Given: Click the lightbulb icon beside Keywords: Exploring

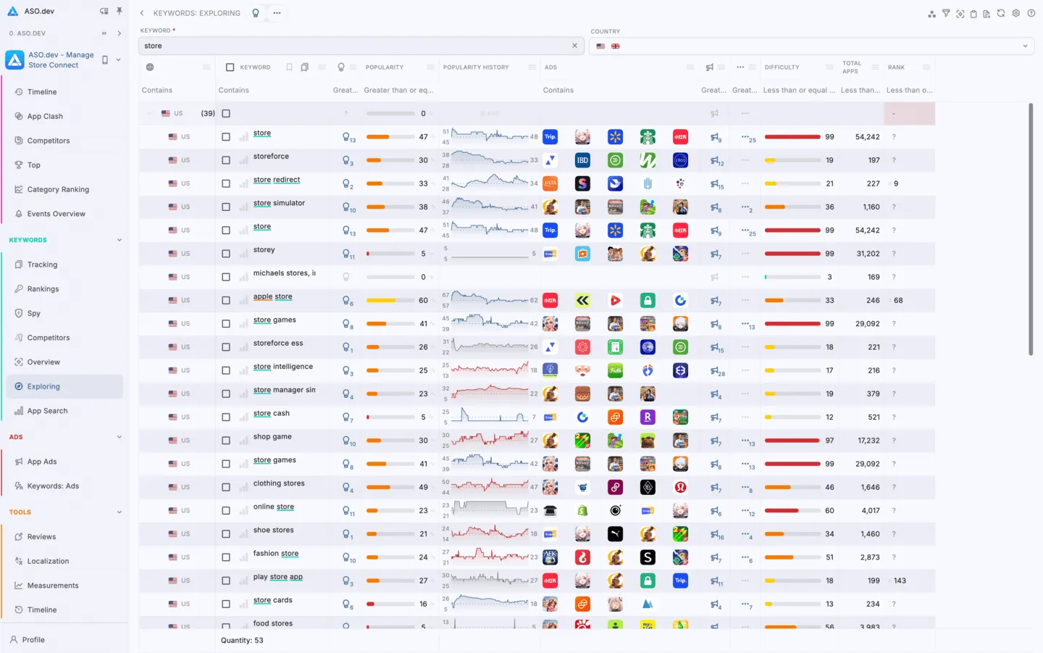Looking at the screenshot, I should 256,13.
